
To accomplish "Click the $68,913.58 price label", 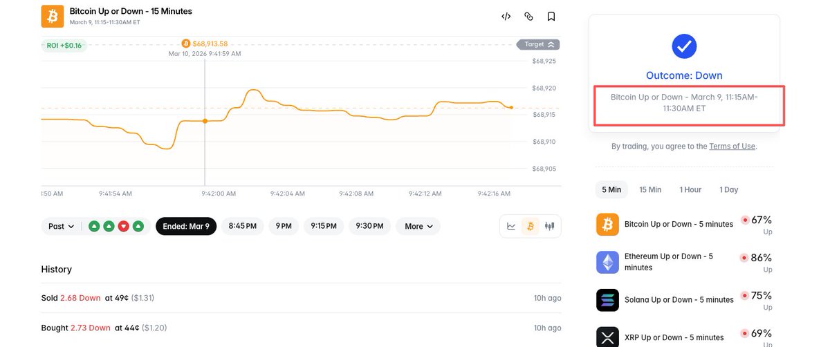I will pyautogui.click(x=210, y=44).
